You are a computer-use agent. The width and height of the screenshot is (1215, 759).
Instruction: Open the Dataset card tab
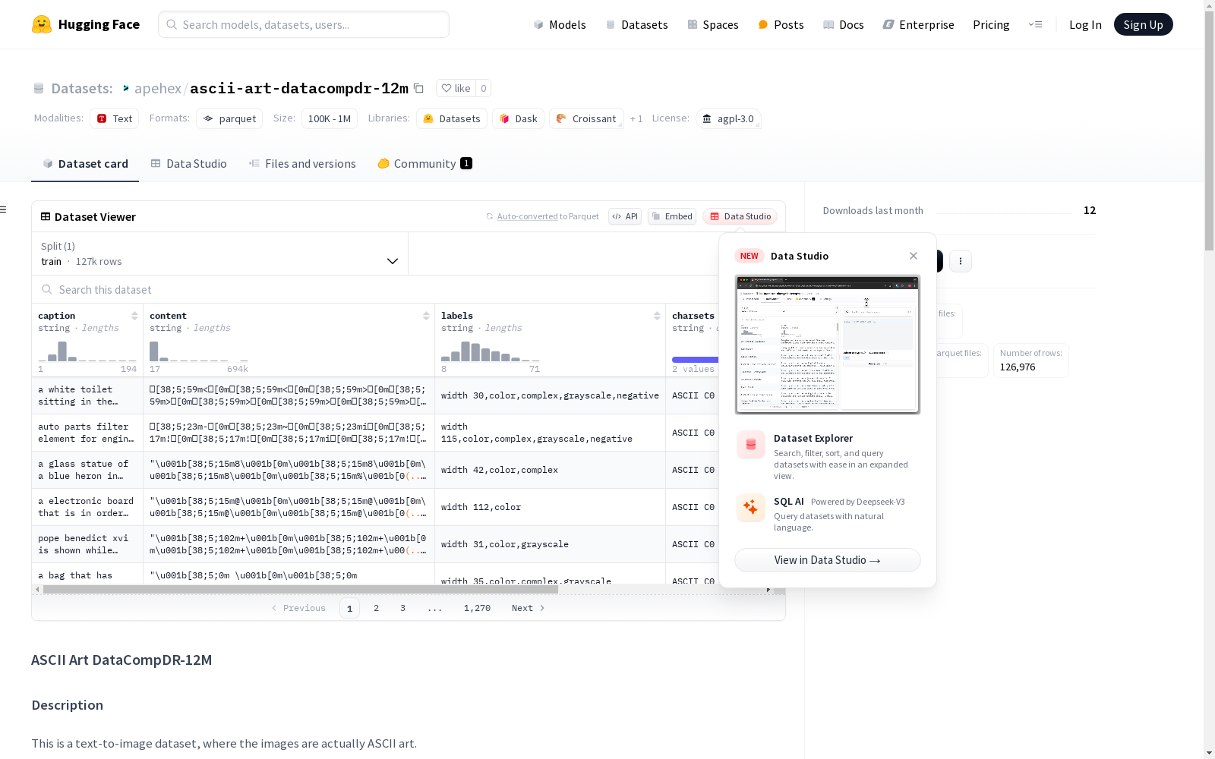[x=85, y=163]
